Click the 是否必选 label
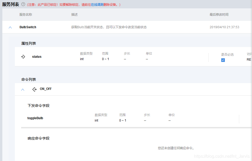 pyautogui.click(x=227, y=54)
